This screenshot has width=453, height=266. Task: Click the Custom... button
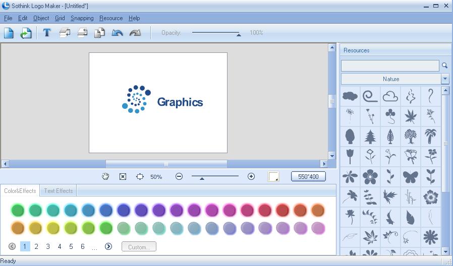click(x=139, y=247)
